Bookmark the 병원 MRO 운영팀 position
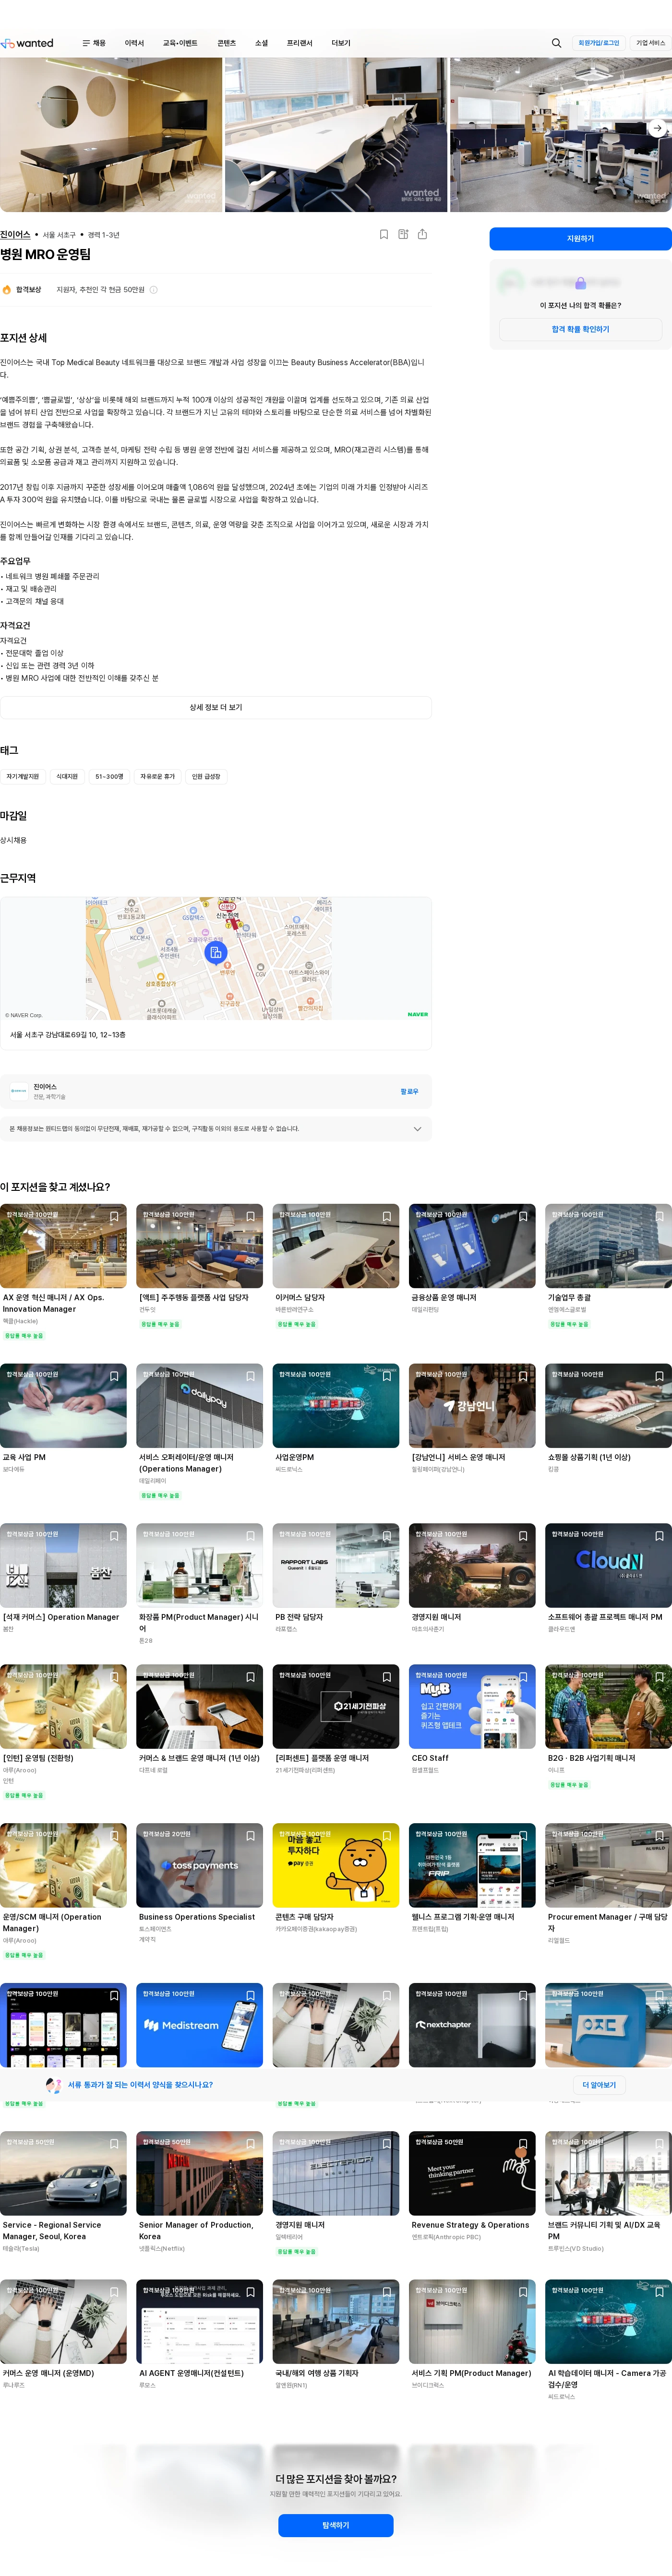Image resolution: width=672 pixels, height=2576 pixels. pos(384,234)
